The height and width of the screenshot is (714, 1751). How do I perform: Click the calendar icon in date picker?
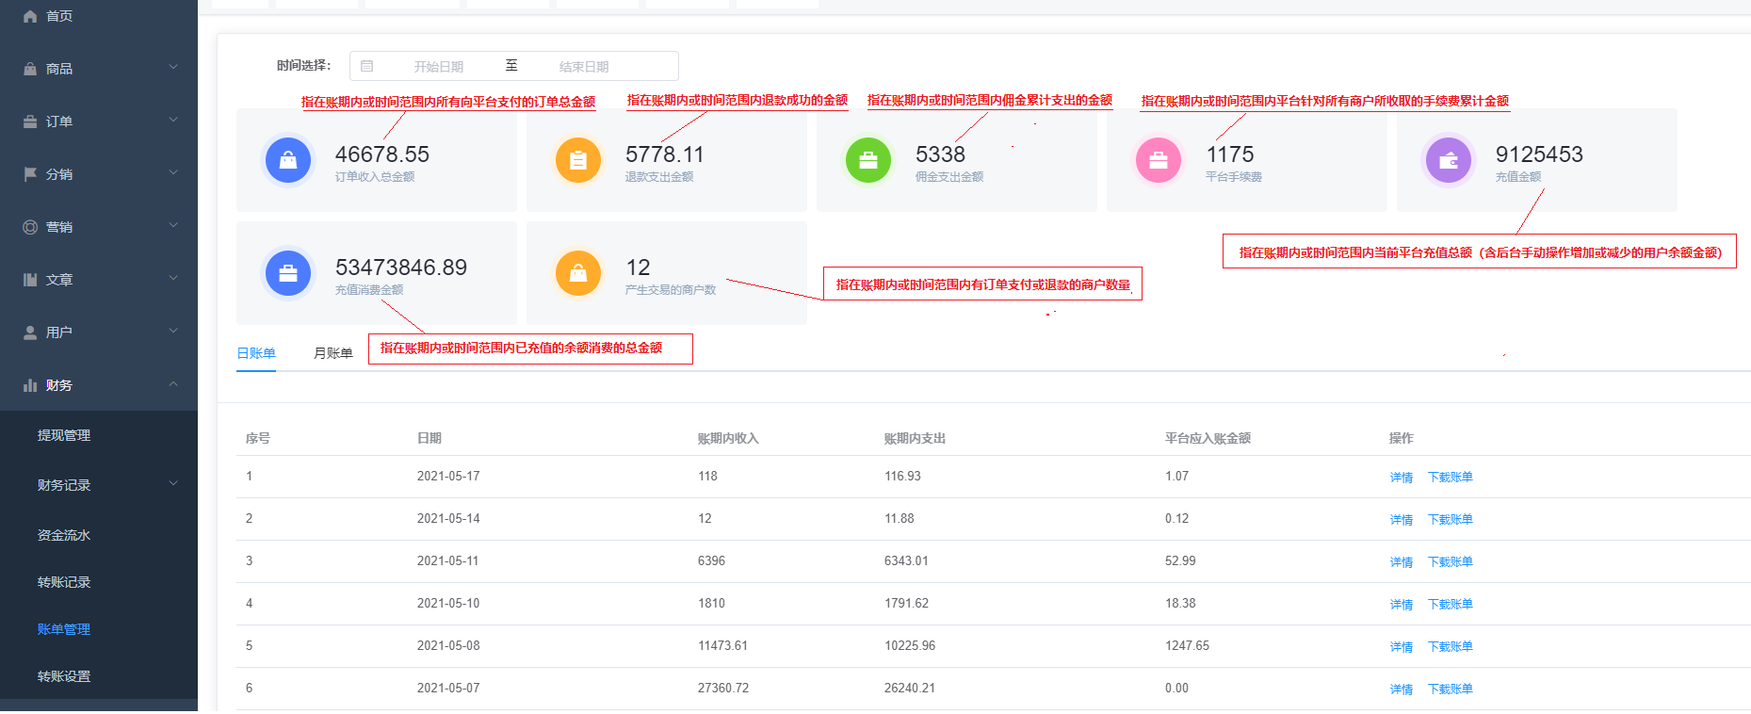tap(367, 66)
